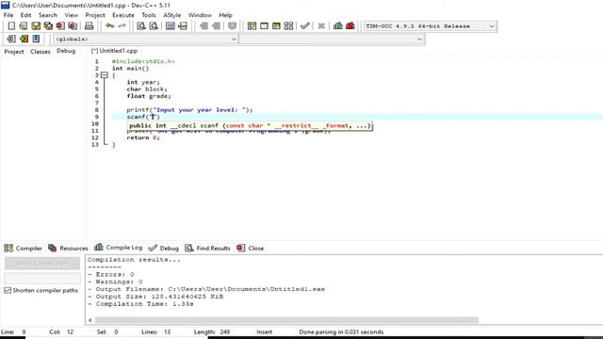Image resolution: width=603 pixels, height=339 pixels.
Task: Click the Run program icon
Action: [x=264, y=25]
